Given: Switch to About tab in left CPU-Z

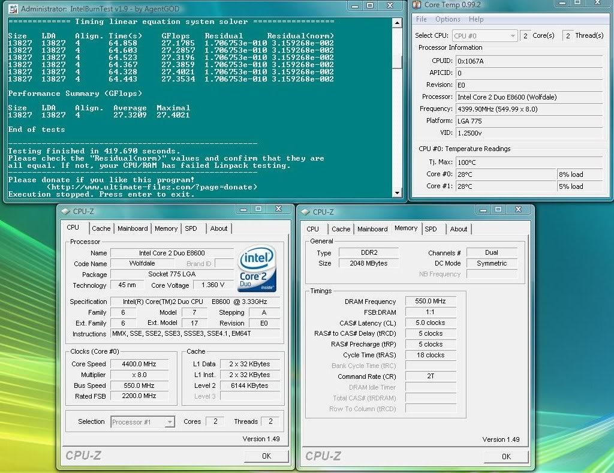Looking at the screenshot, I should [218, 228].
